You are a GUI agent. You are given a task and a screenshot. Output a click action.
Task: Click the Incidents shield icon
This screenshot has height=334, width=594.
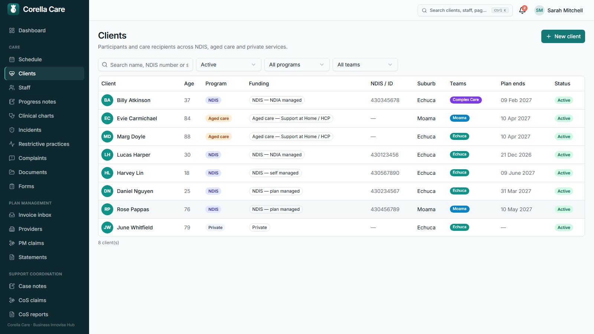[12, 130]
